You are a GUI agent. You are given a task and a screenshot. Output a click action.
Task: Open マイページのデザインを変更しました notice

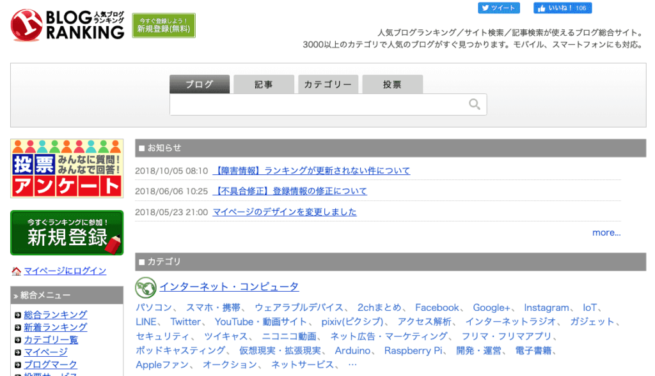pos(285,212)
